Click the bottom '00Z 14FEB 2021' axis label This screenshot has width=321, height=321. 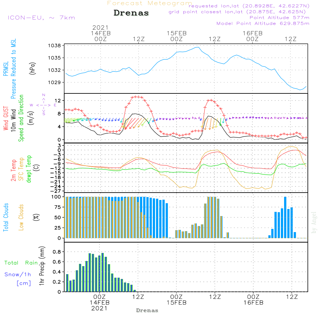[x=100, y=303]
